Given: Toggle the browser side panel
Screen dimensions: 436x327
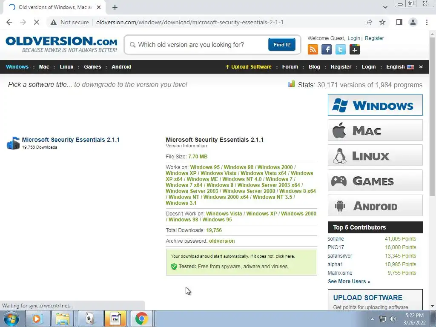Looking at the screenshot, I should (x=399, y=22).
